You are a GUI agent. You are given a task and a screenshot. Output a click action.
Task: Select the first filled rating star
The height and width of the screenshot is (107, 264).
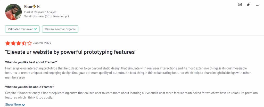[8, 43]
